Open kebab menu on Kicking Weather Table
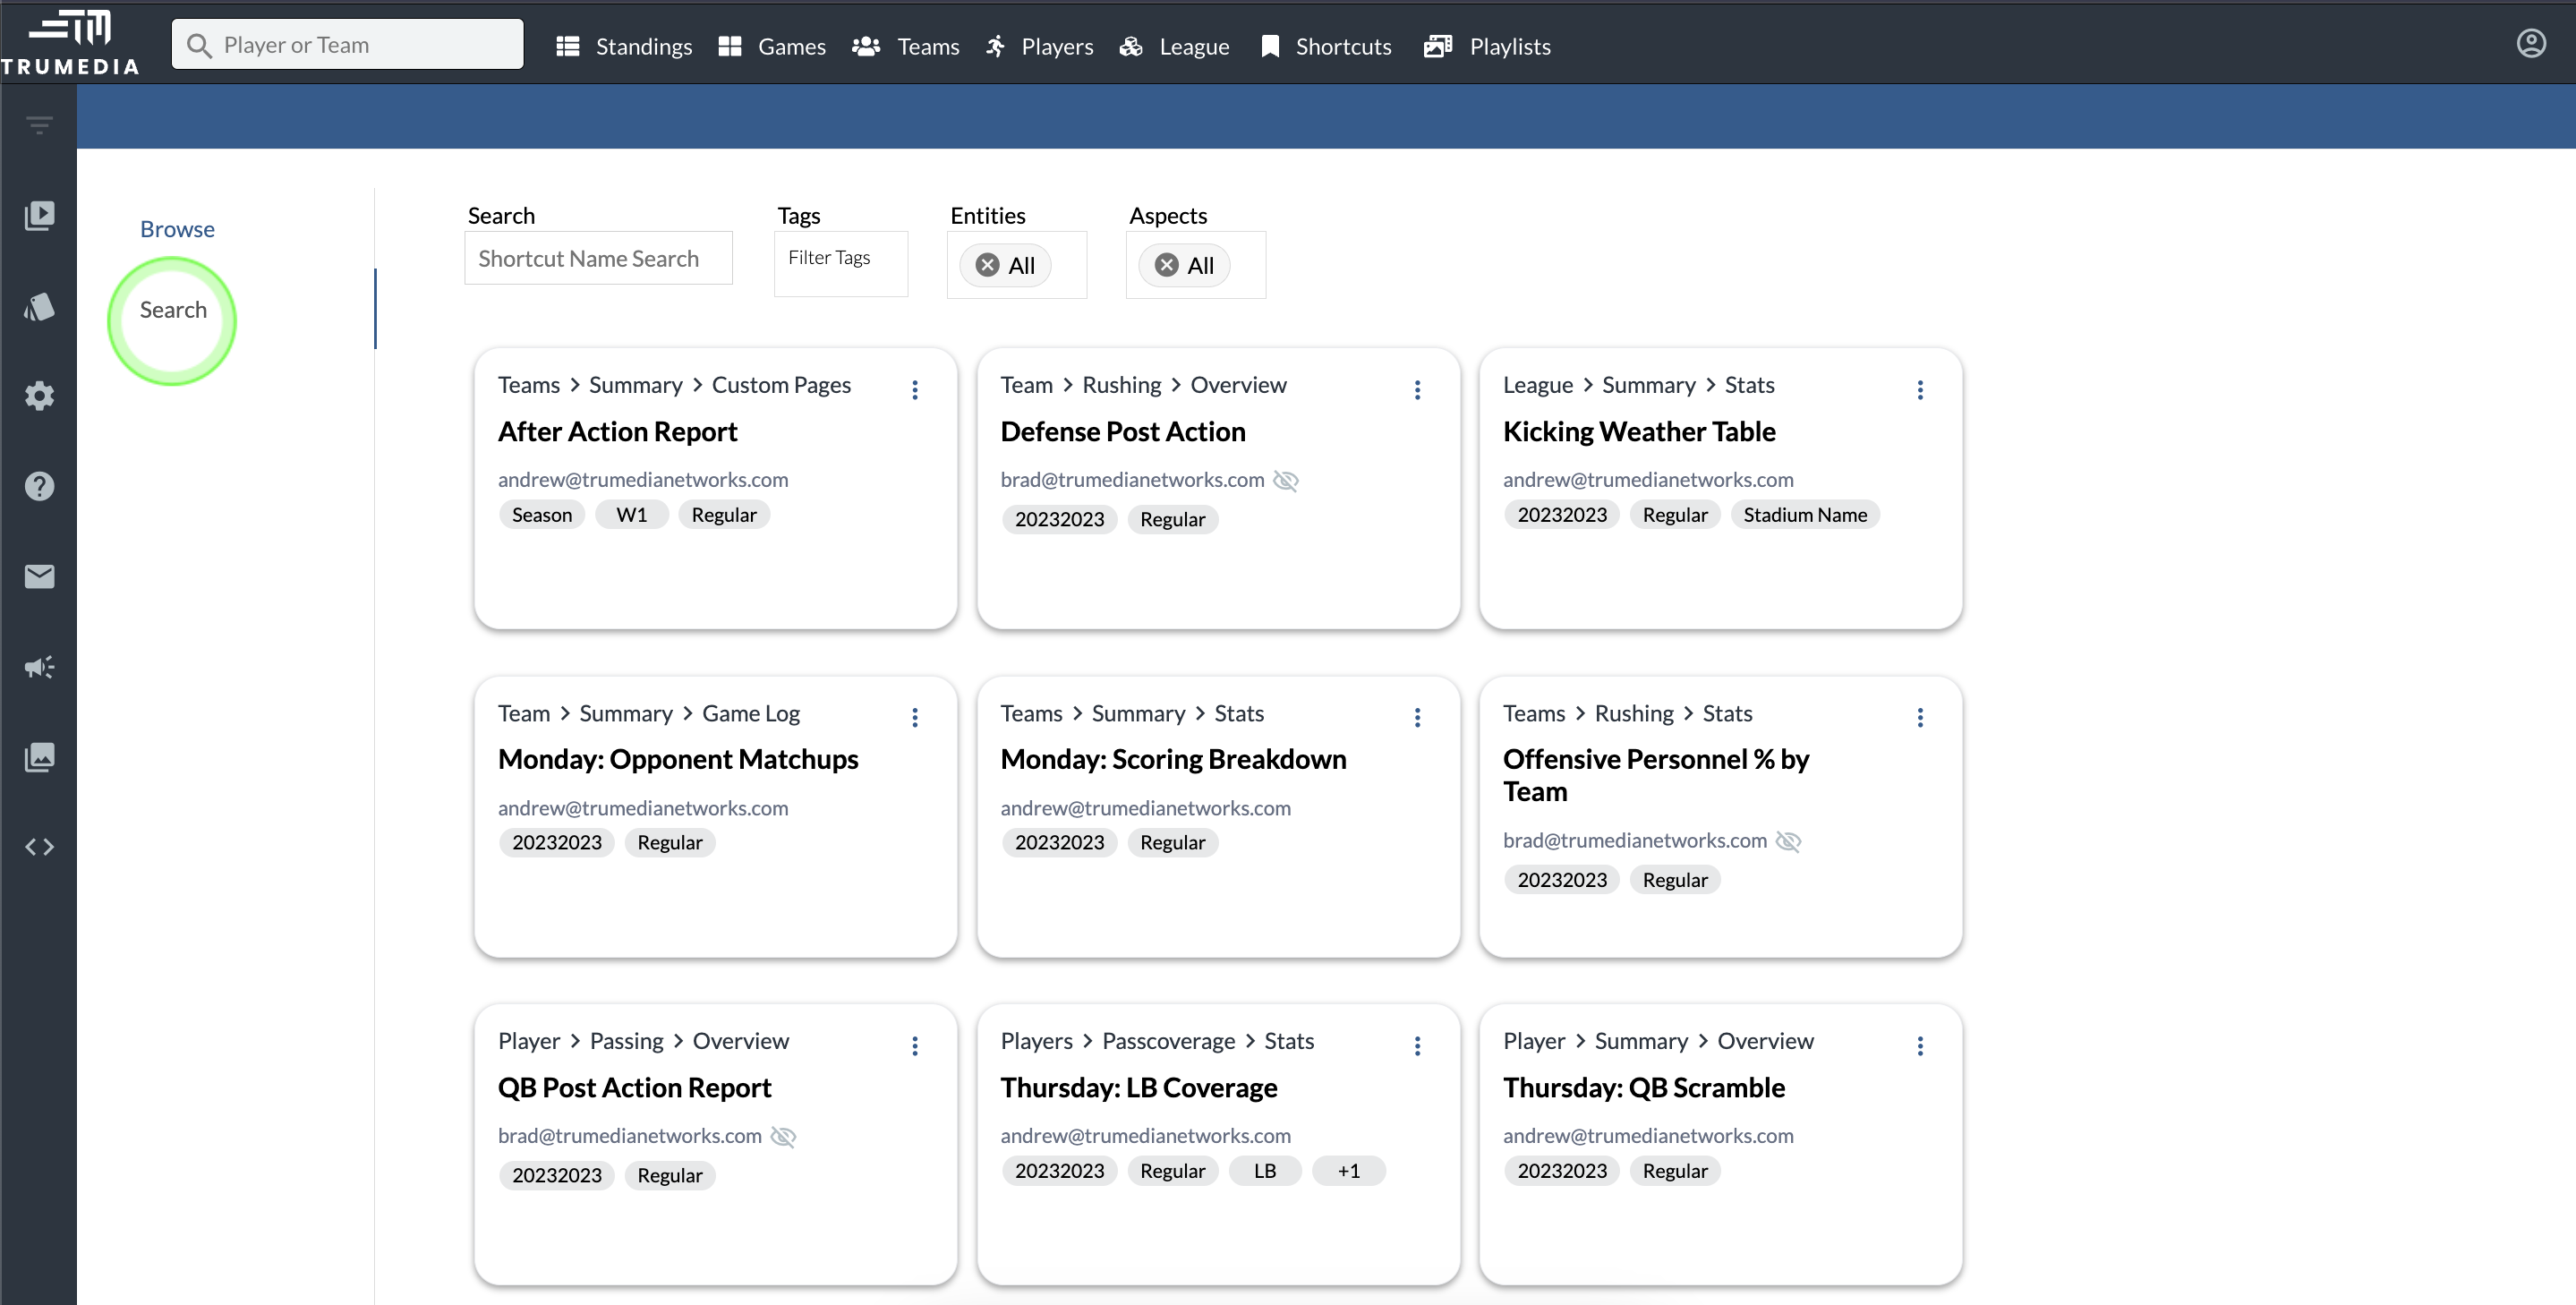This screenshot has height=1305, width=2576. point(1919,390)
